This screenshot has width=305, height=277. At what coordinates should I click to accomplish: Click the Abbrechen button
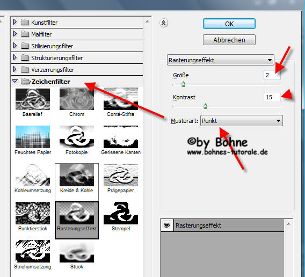click(x=229, y=40)
